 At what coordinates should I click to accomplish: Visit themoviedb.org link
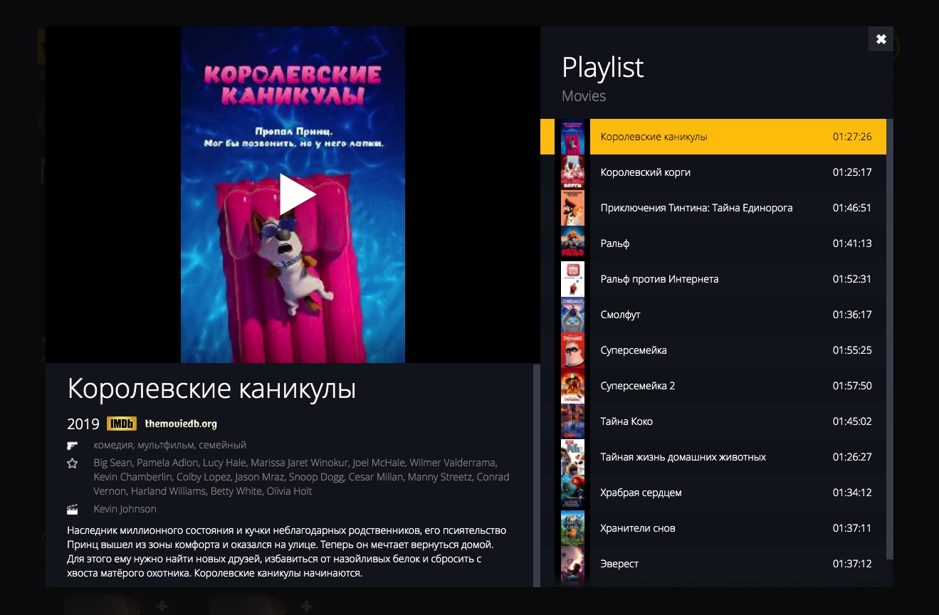click(181, 424)
